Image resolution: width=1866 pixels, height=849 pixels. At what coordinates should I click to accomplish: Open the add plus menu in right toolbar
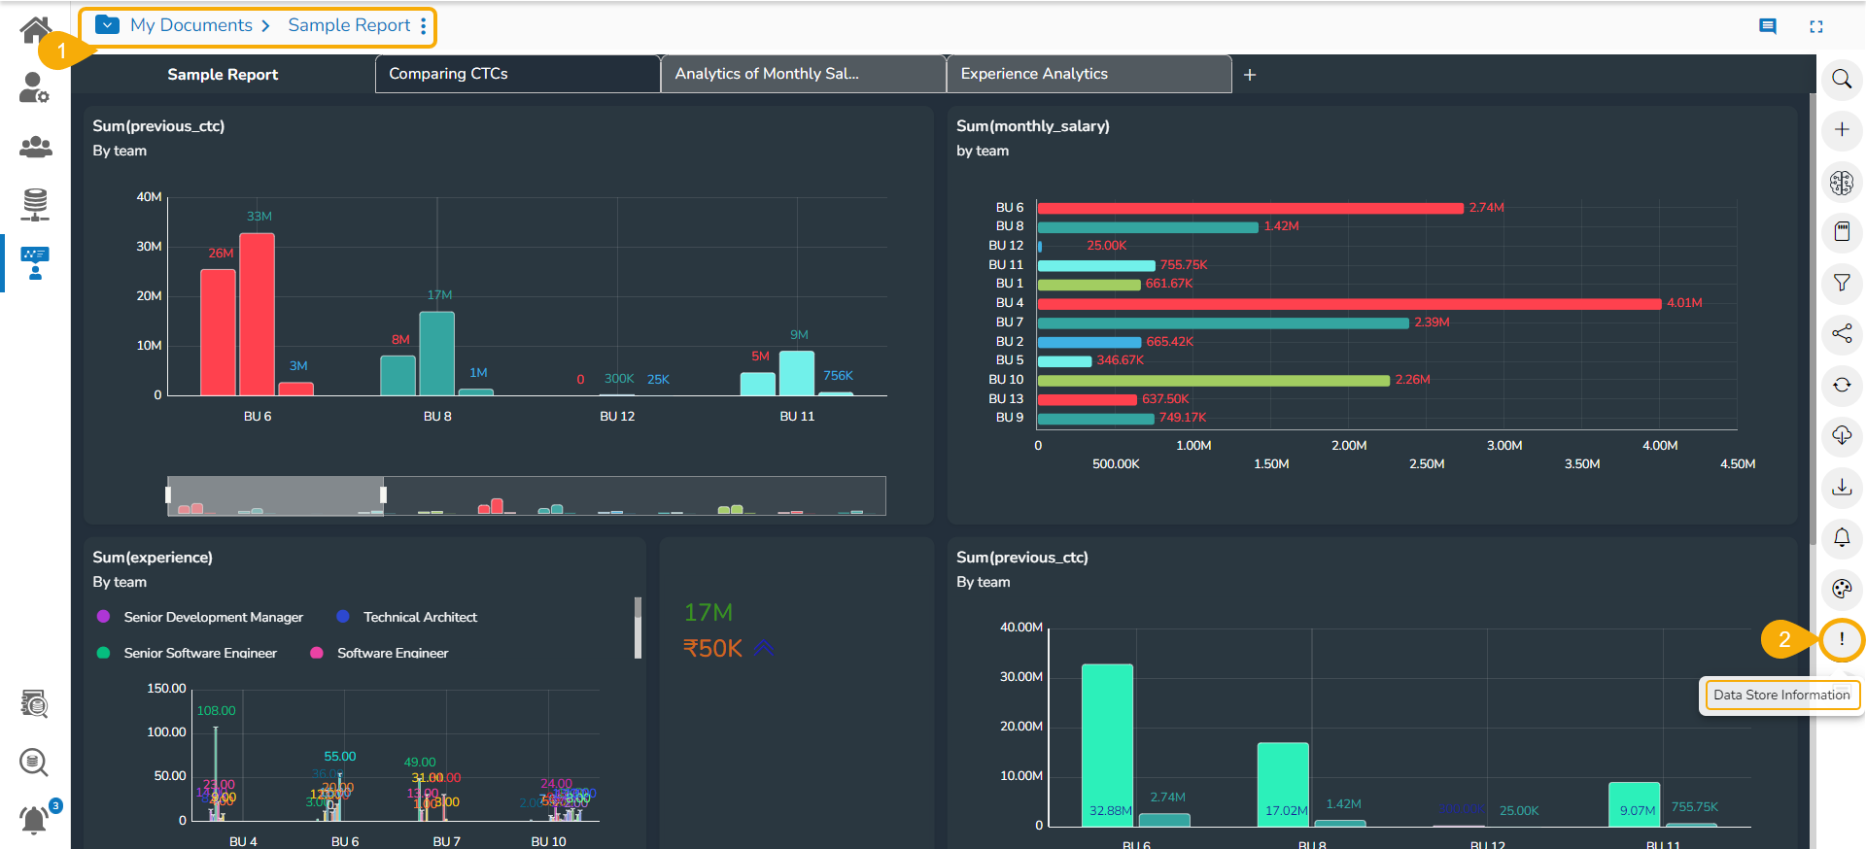(1841, 130)
